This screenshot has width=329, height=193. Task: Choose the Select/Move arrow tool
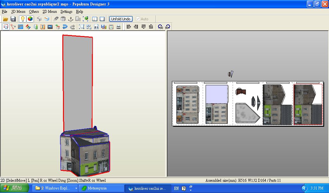6,27
